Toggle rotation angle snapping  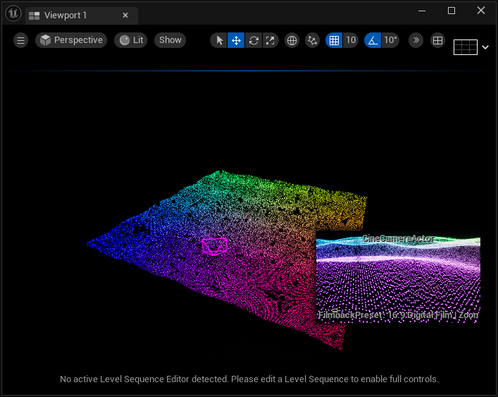pos(373,40)
